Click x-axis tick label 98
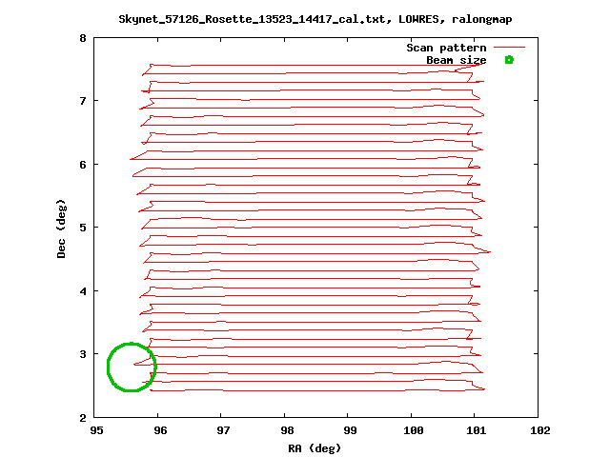 pos(287,430)
